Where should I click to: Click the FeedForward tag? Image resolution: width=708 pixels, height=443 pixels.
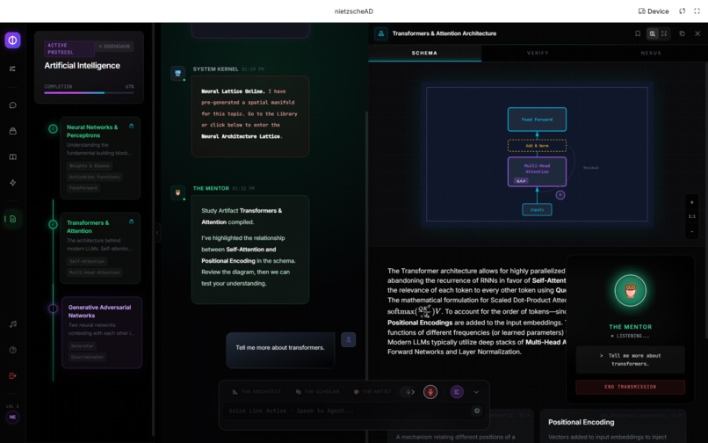[x=83, y=187]
